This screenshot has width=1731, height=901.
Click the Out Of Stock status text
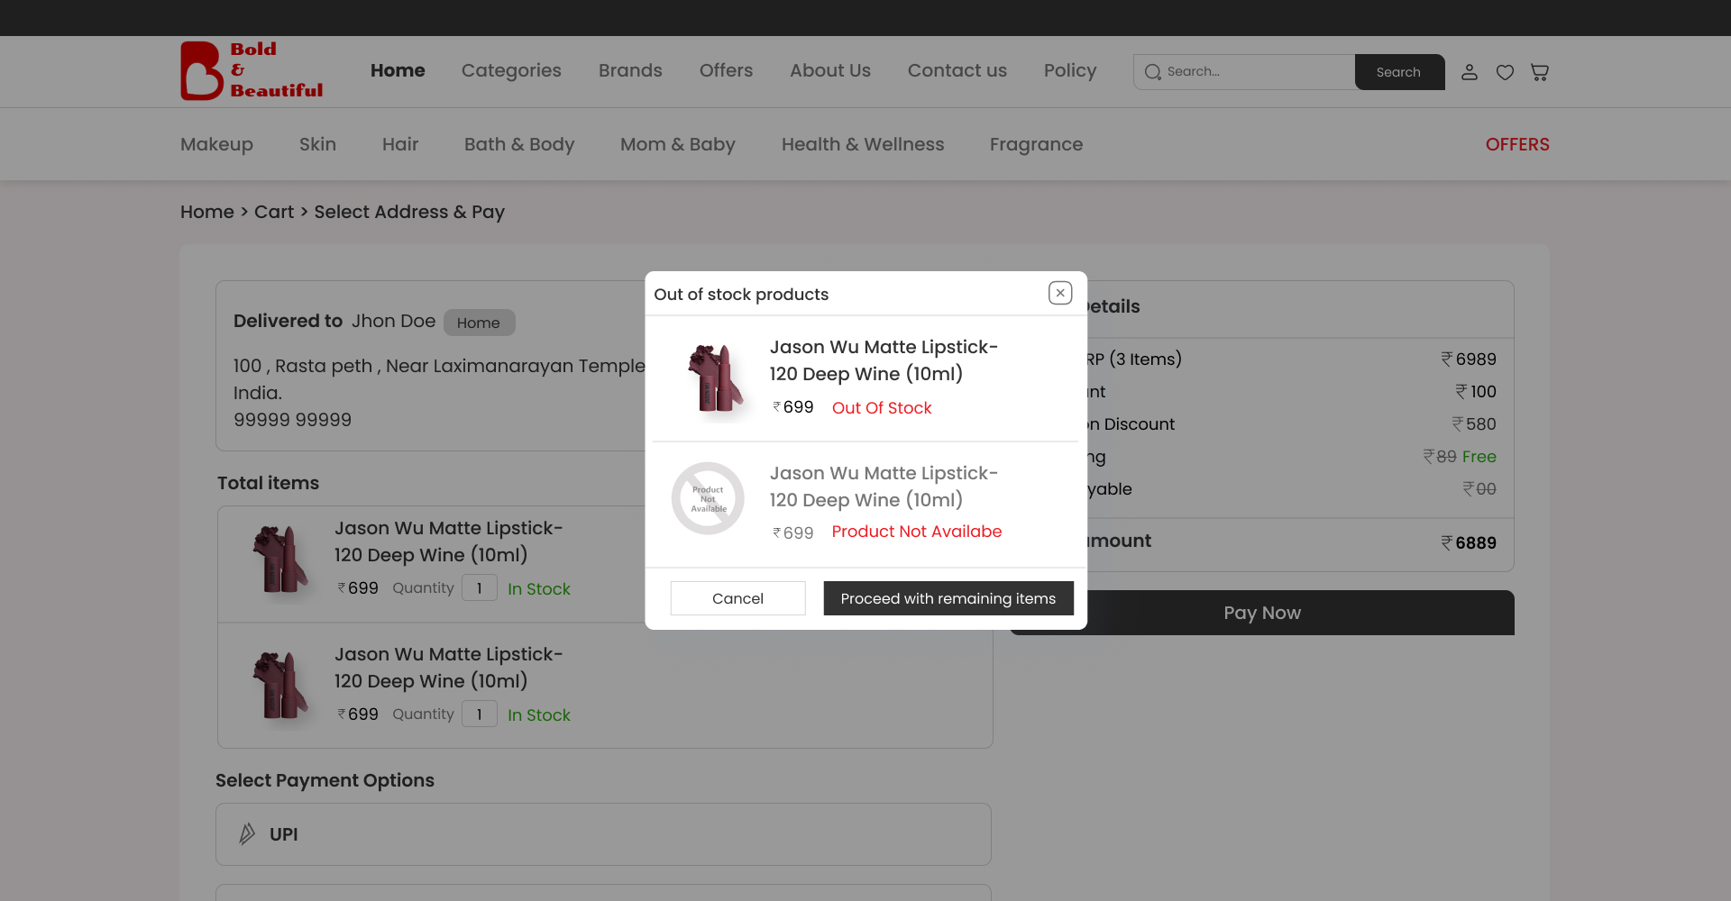pyautogui.click(x=882, y=408)
